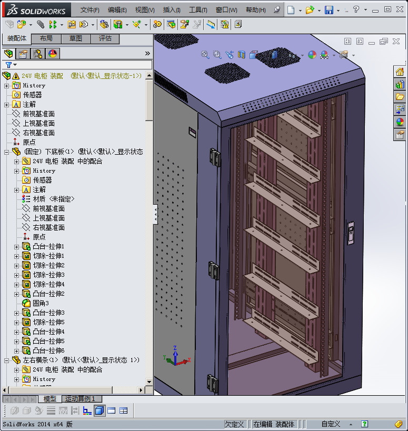408x431 pixels.
Task: Open dropdown arrow next to Save icon
Action: tap(338, 11)
